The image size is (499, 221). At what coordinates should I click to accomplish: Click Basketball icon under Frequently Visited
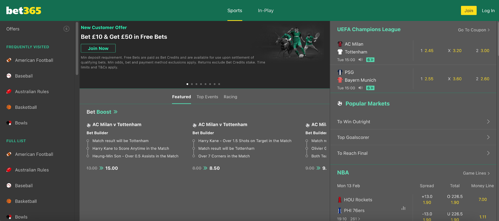click(9, 107)
